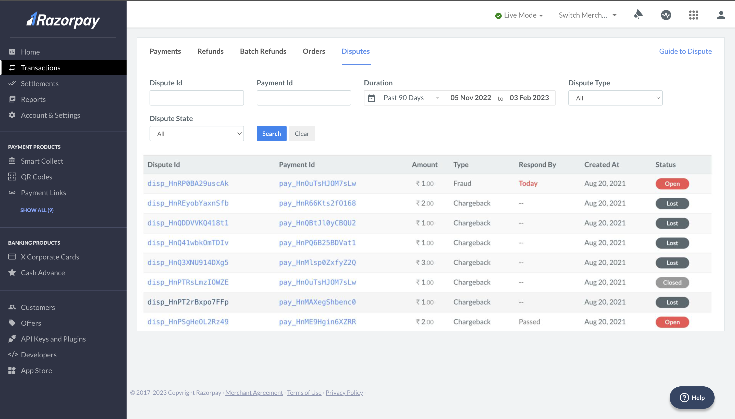735x419 pixels.
Task: Click the Closed status badge
Action: tap(672, 282)
